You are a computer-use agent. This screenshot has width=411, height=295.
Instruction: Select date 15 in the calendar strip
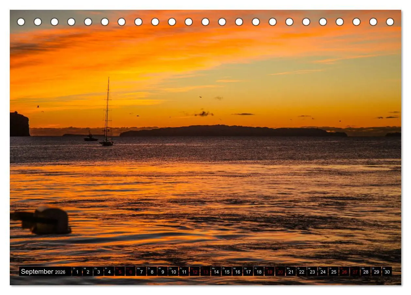(x=227, y=272)
